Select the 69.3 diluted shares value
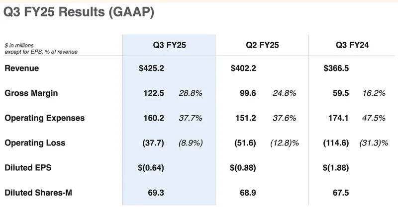This screenshot has width=398, height=208. 157,192
